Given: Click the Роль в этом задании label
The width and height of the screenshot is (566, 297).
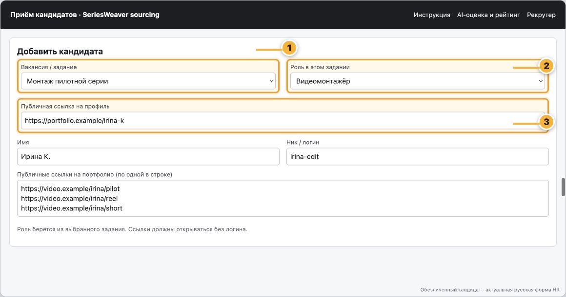Looking at the screenshot, I should pos(320,67).
